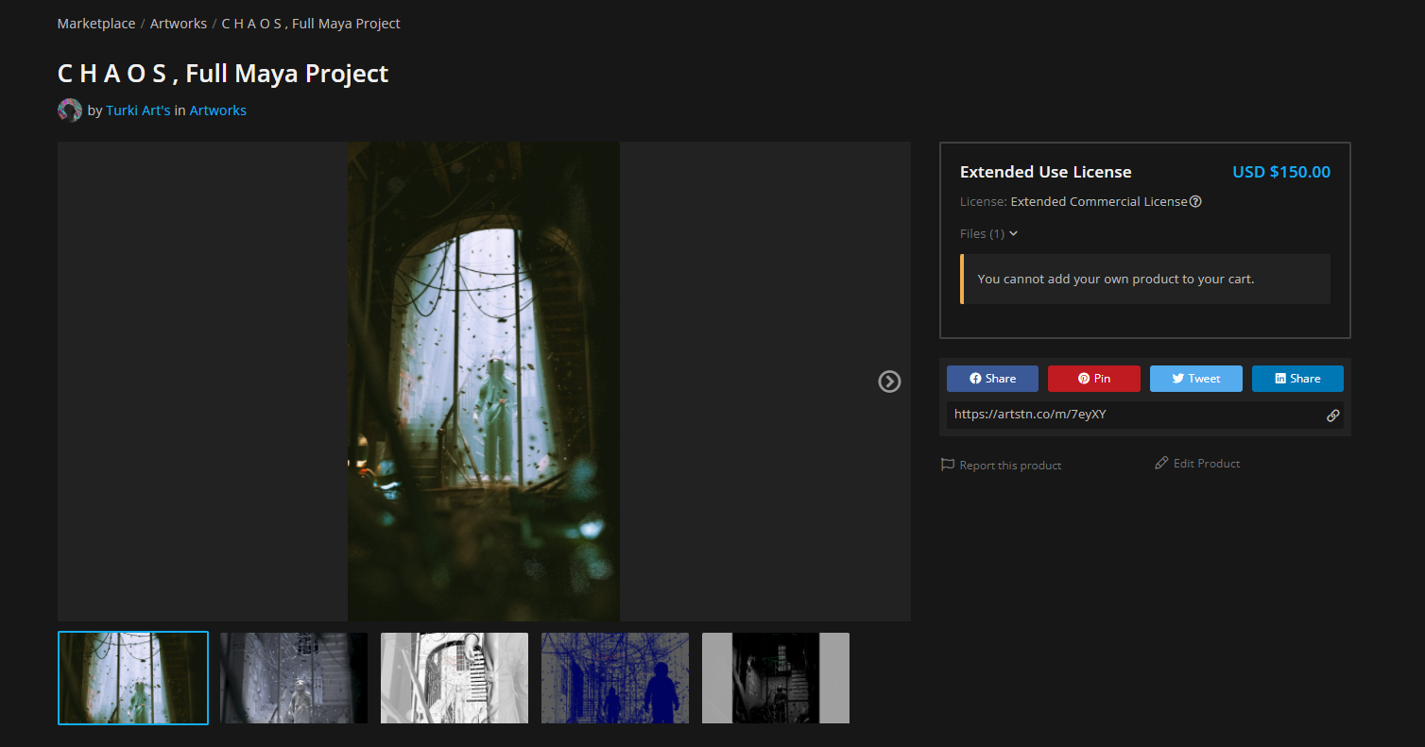Select second grayscale thumbnail
1425x747 pixels.
tap(294, 678)
